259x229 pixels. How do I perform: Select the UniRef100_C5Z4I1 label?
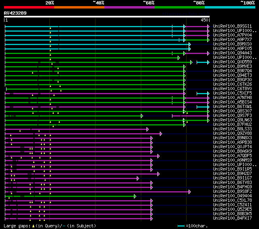[x=232, y=205]
